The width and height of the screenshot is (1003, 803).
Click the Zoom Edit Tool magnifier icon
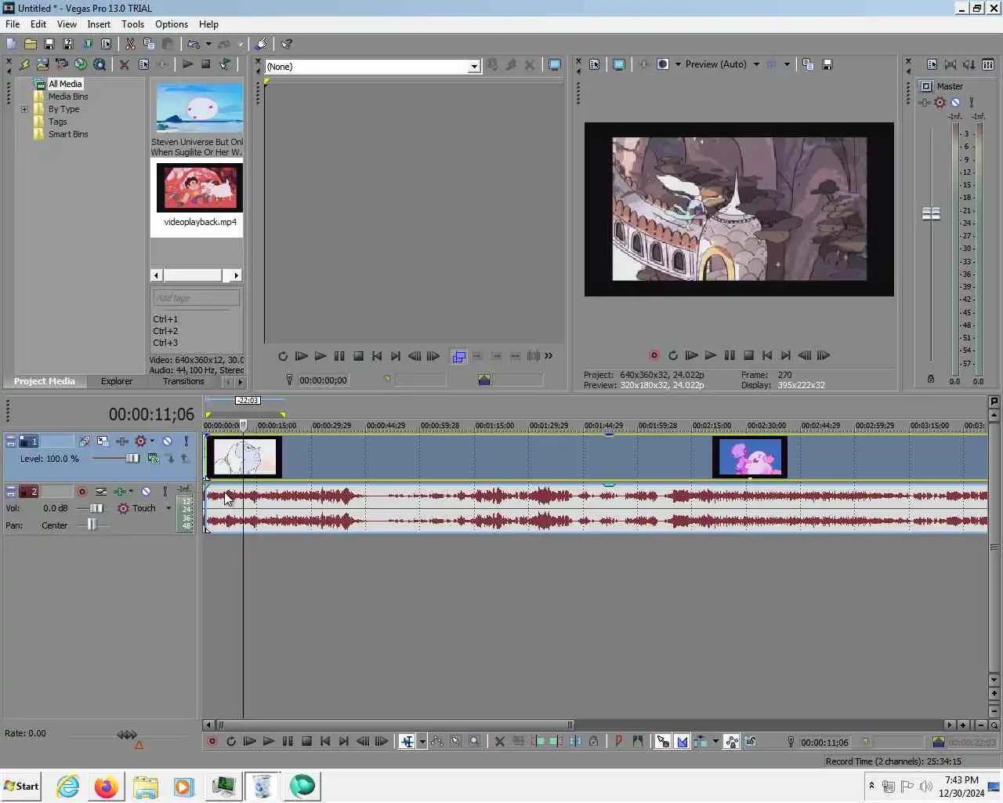[x=475, y=741]
